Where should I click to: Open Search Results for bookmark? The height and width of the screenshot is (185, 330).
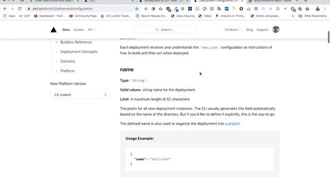point(152,16)
